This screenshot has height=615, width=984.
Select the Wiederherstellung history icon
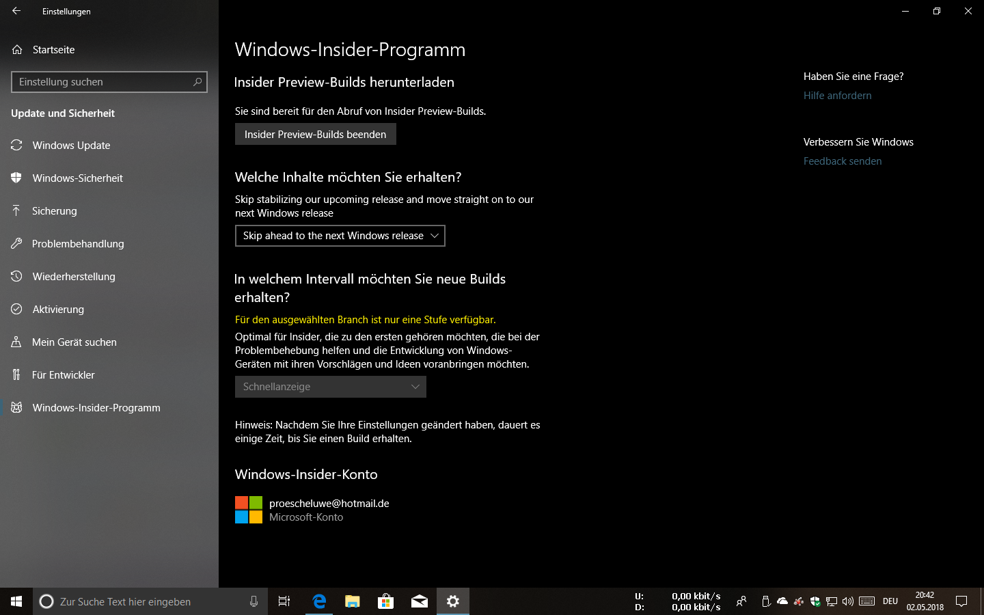click(x=16, y=276)
